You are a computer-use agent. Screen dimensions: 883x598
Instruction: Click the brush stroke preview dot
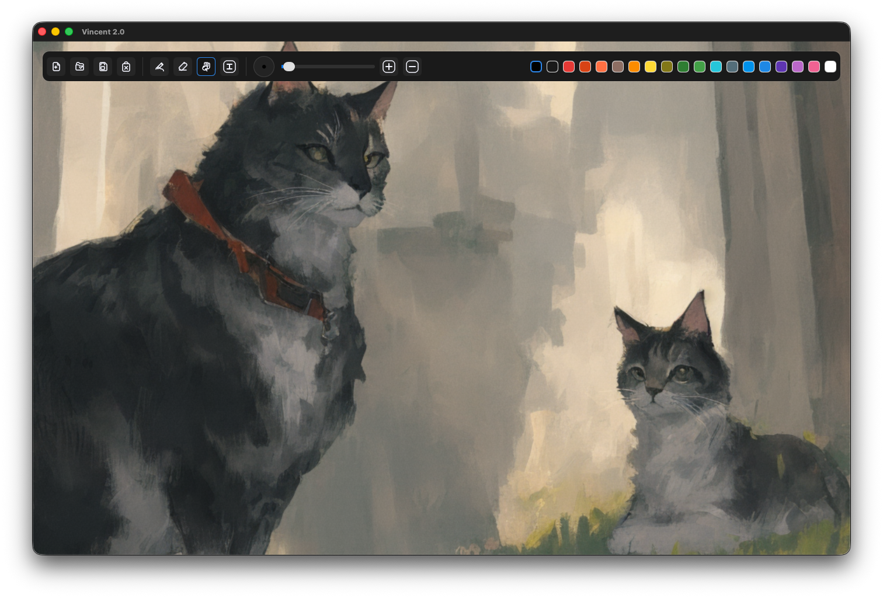[x=264, y=67]
